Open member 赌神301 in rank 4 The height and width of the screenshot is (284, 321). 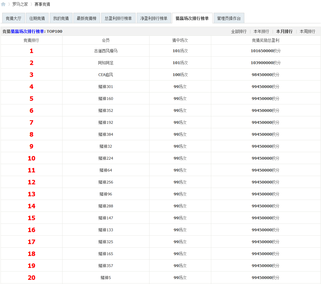coord(106,87)
